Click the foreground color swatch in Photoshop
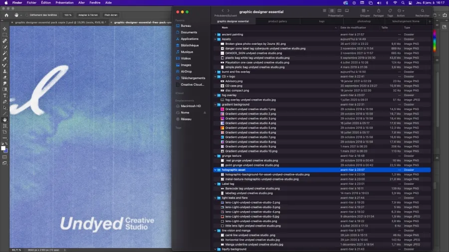Image resolution: width=449 pixels, height=252 pixels. click(3, 148)
